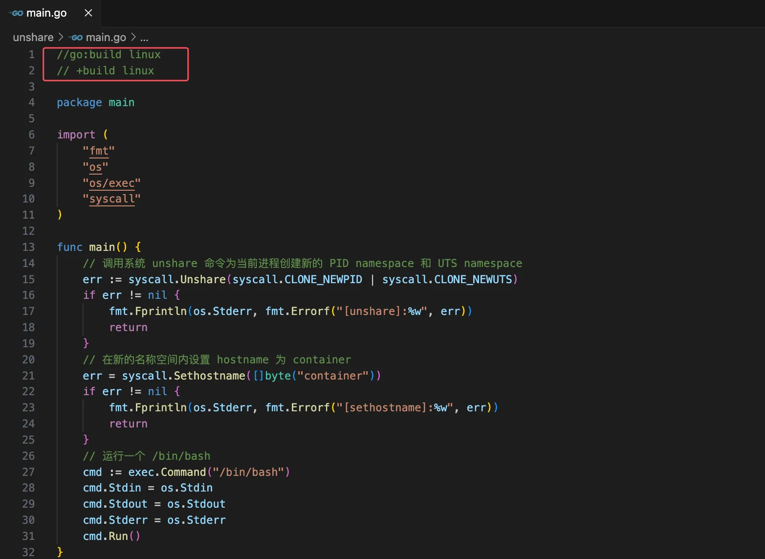
Task: Place cursor on the //go:build linux comment
Action: [109, 54]
